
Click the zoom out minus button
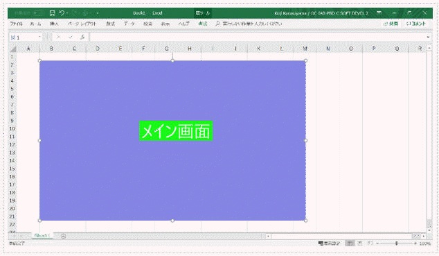(x=377, y=244)
